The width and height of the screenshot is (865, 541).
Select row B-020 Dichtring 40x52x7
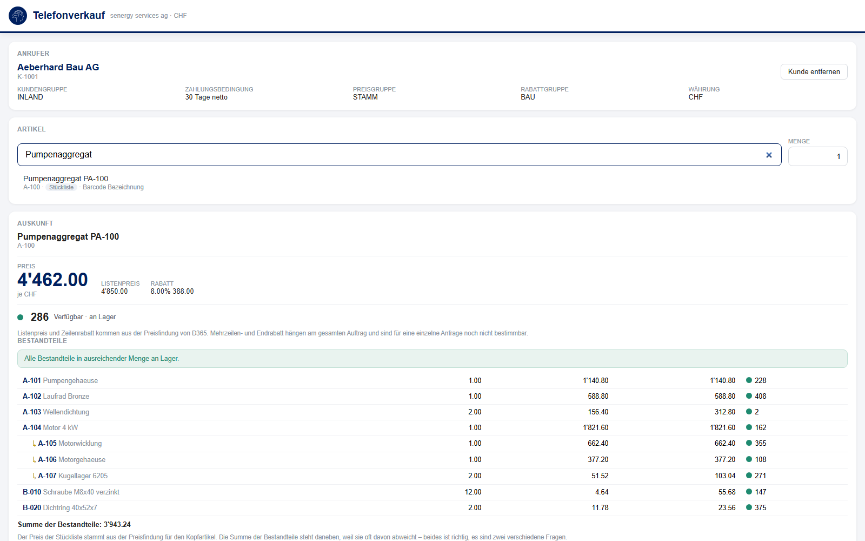tap(432, 507)
